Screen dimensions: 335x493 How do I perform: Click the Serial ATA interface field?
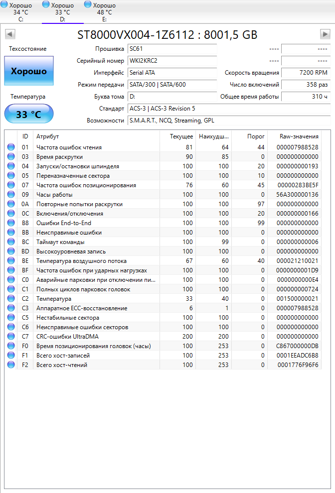[172, 73]
